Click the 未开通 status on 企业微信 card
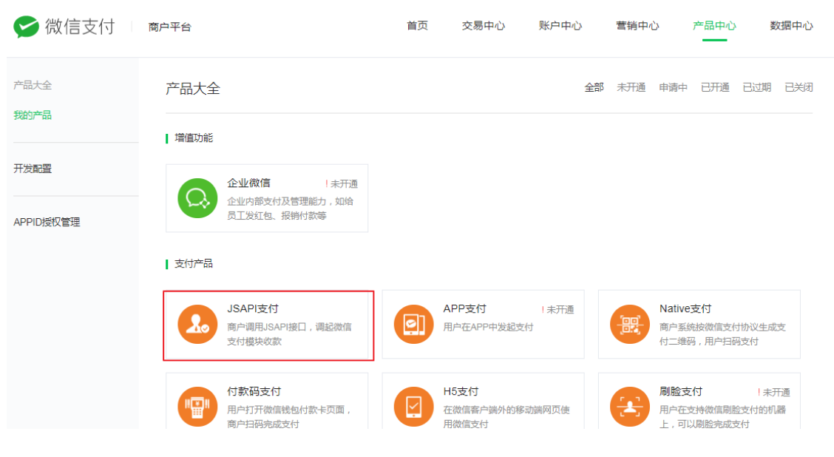This screenshot has height=457, width=834. [x=342, y=183]
